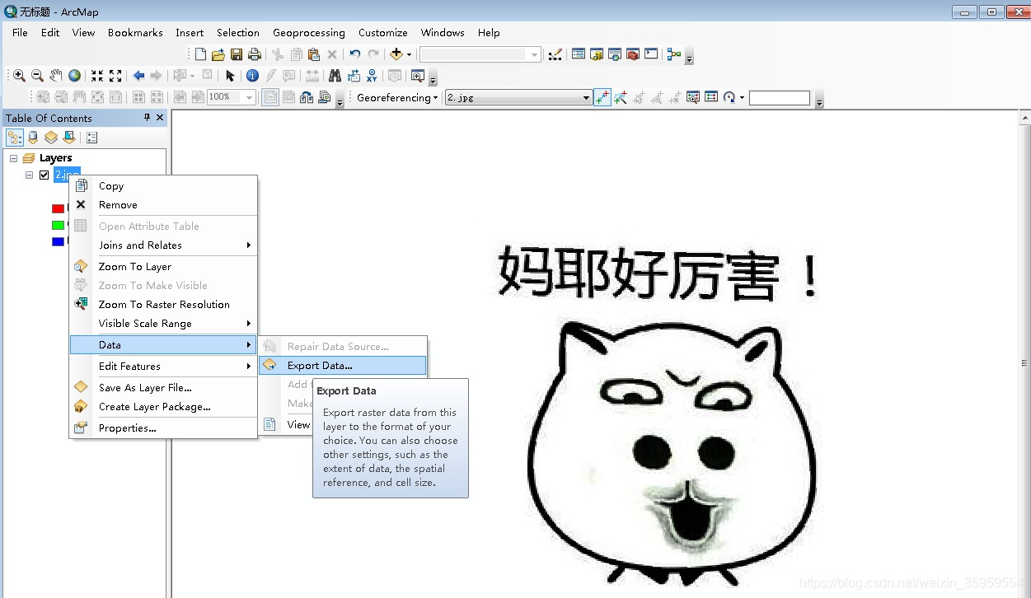Expand the Rotate tool dropdown arrow
The image size is (1031, 598).
point(742,97)
